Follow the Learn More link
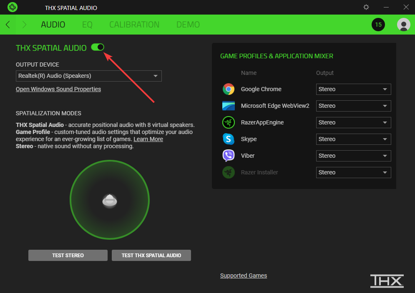The width and height of the screenshot is (415, 293). 148,139
